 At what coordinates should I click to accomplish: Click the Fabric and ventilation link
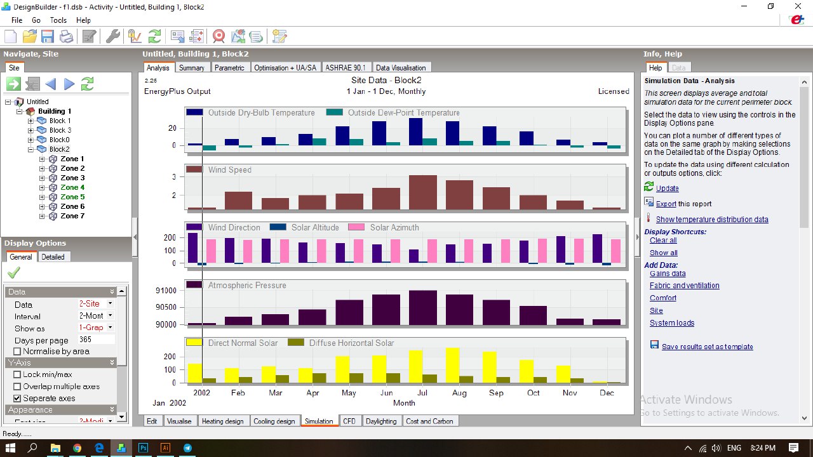pos(685,286)
